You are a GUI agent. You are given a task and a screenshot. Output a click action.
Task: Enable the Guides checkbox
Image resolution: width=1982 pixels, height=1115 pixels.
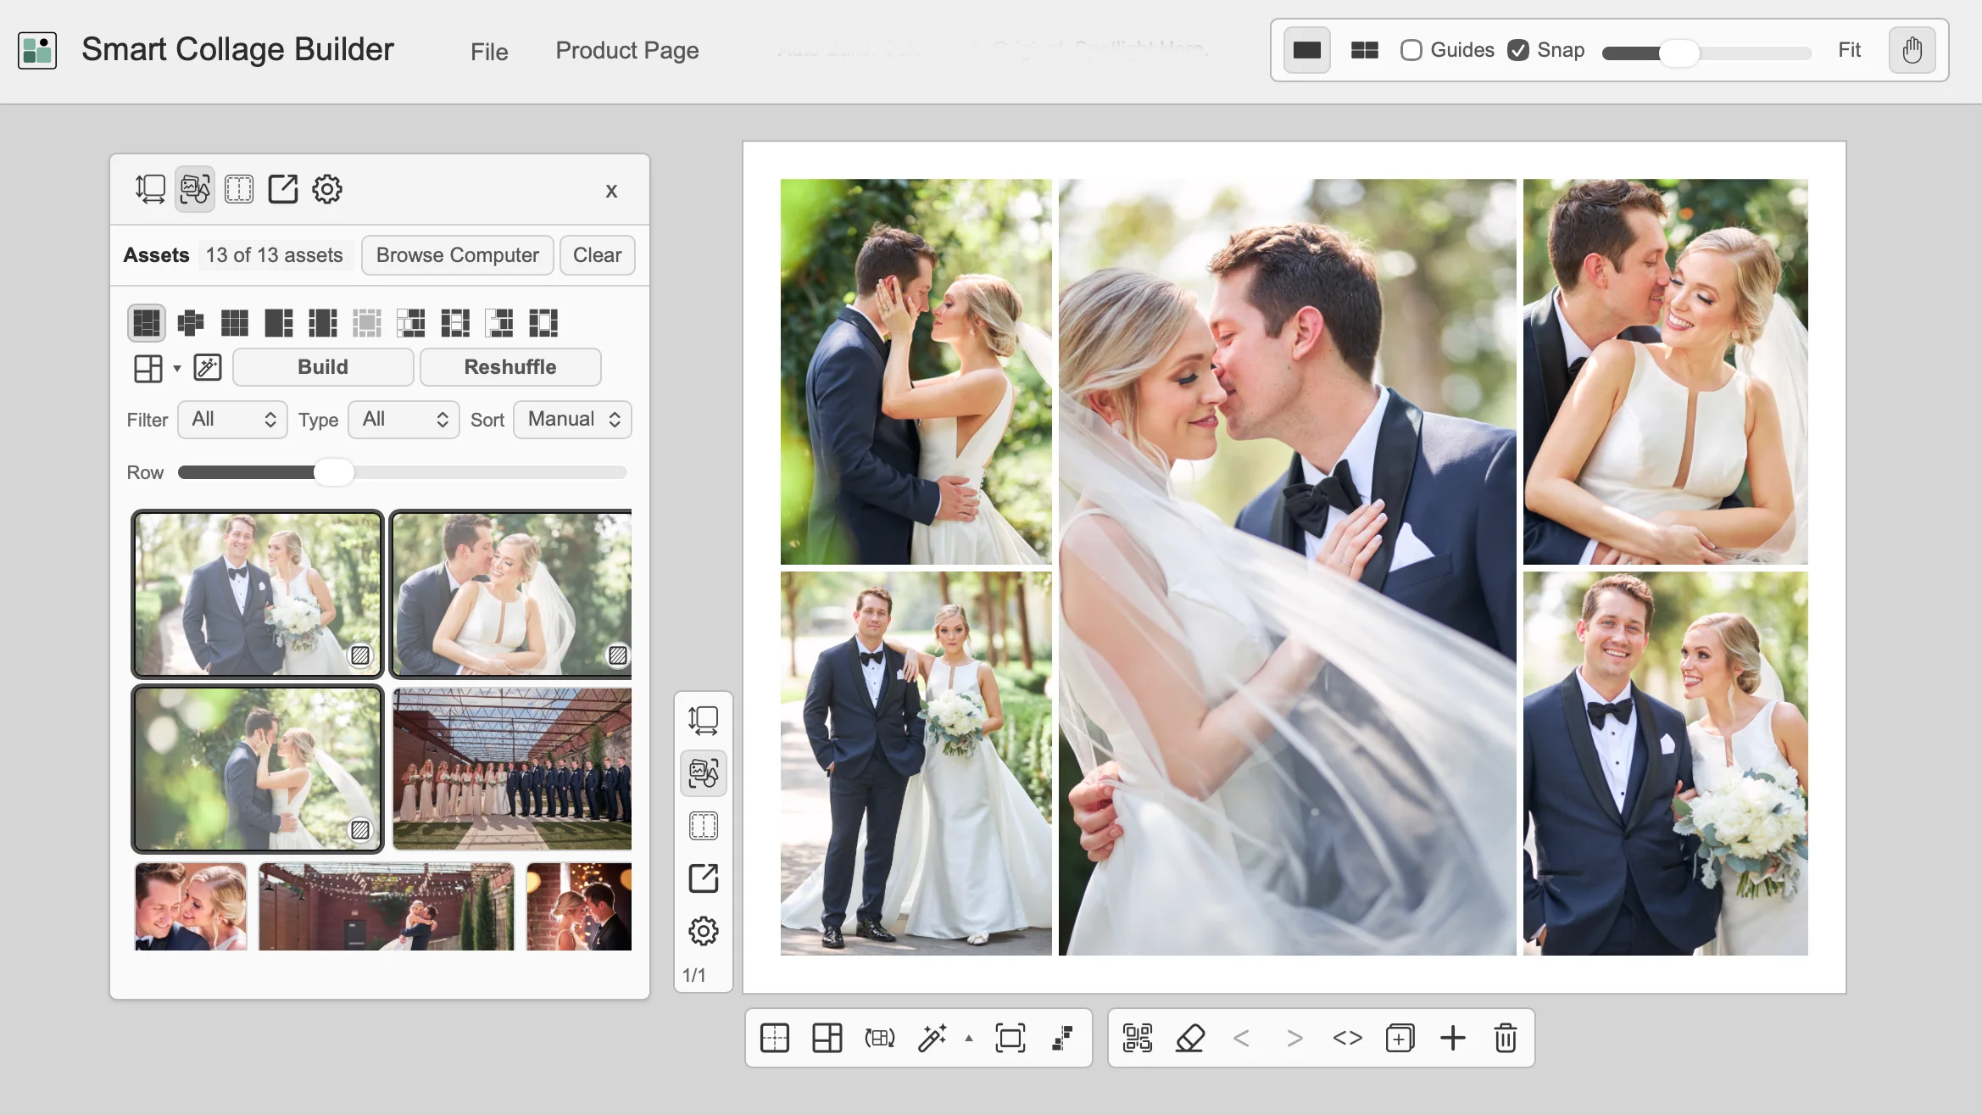pos(1411,50)
